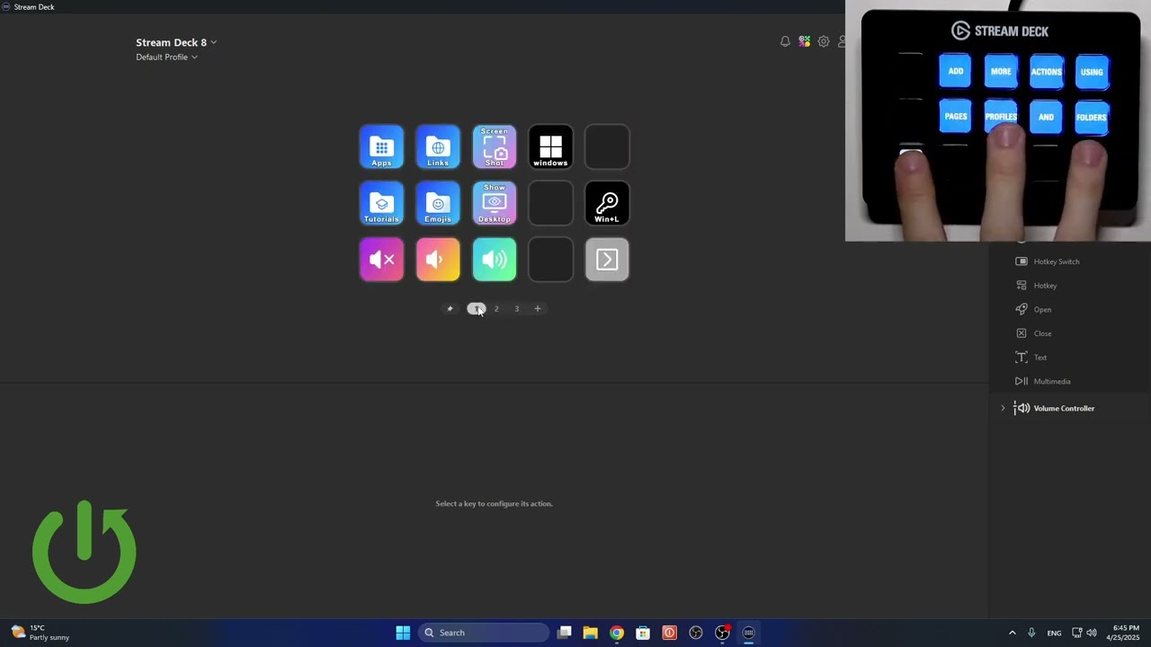Switch to page 3
This screenshot has height=647, width=1151.
[x=517, y=308]
